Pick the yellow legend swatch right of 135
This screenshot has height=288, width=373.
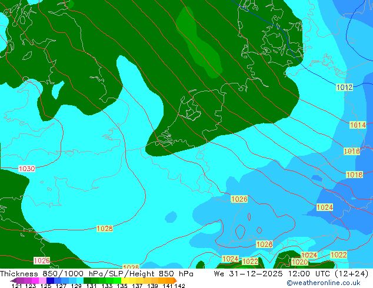coord(125,280)
